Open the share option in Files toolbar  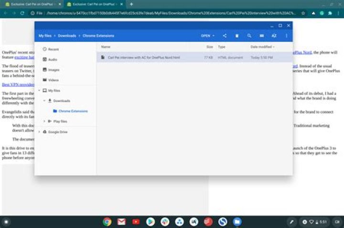click(x=225, y=36)
